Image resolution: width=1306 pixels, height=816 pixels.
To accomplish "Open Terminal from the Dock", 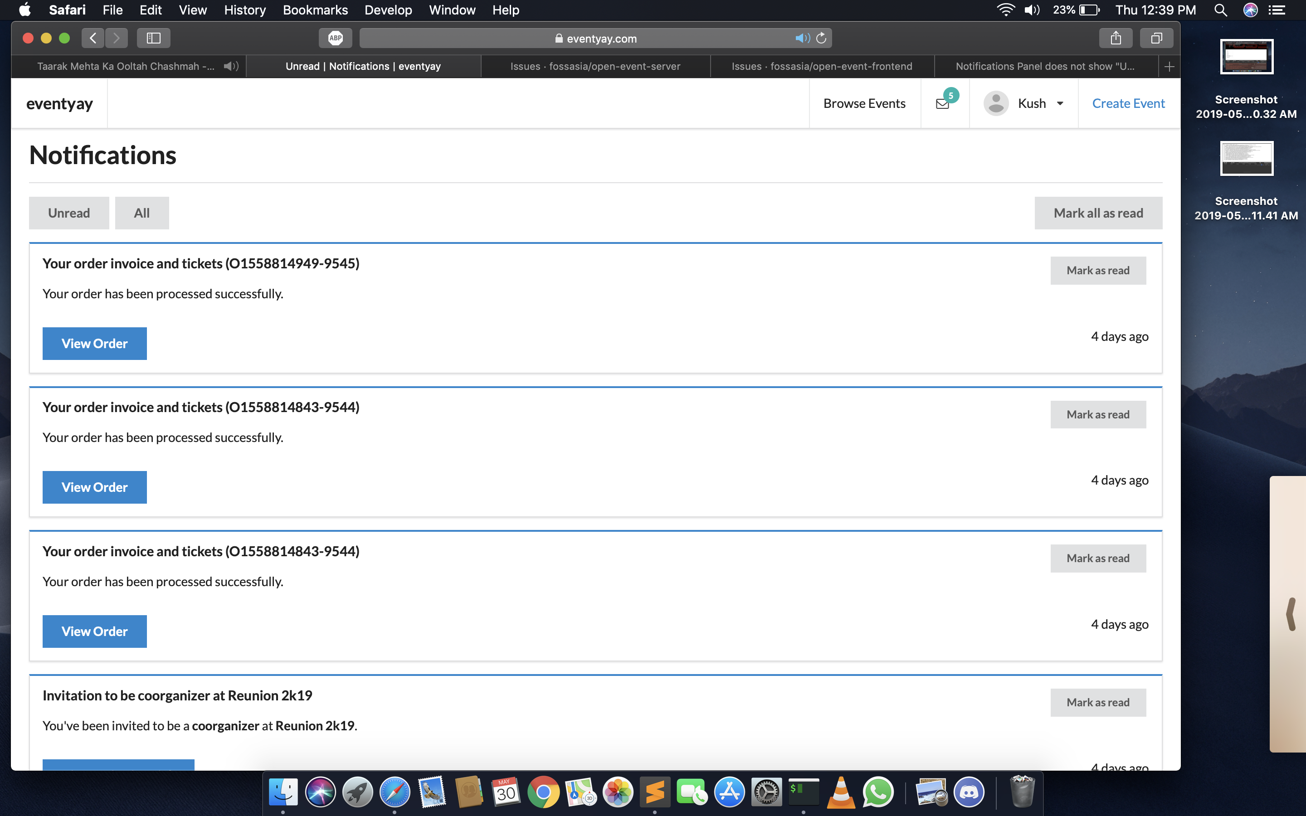I will pyautogui.click(x=804, y=792).
